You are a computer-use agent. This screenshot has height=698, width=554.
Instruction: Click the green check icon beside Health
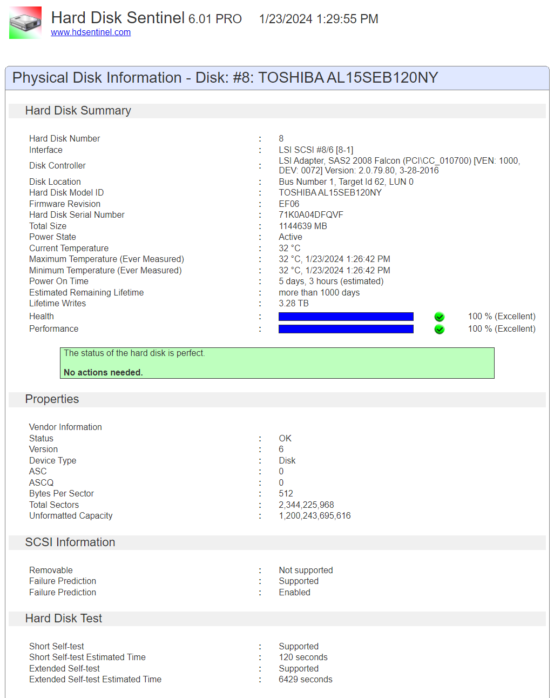(x=440, y=317)
